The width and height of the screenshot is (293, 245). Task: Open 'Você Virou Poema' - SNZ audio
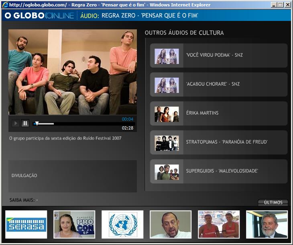[219, 56]
